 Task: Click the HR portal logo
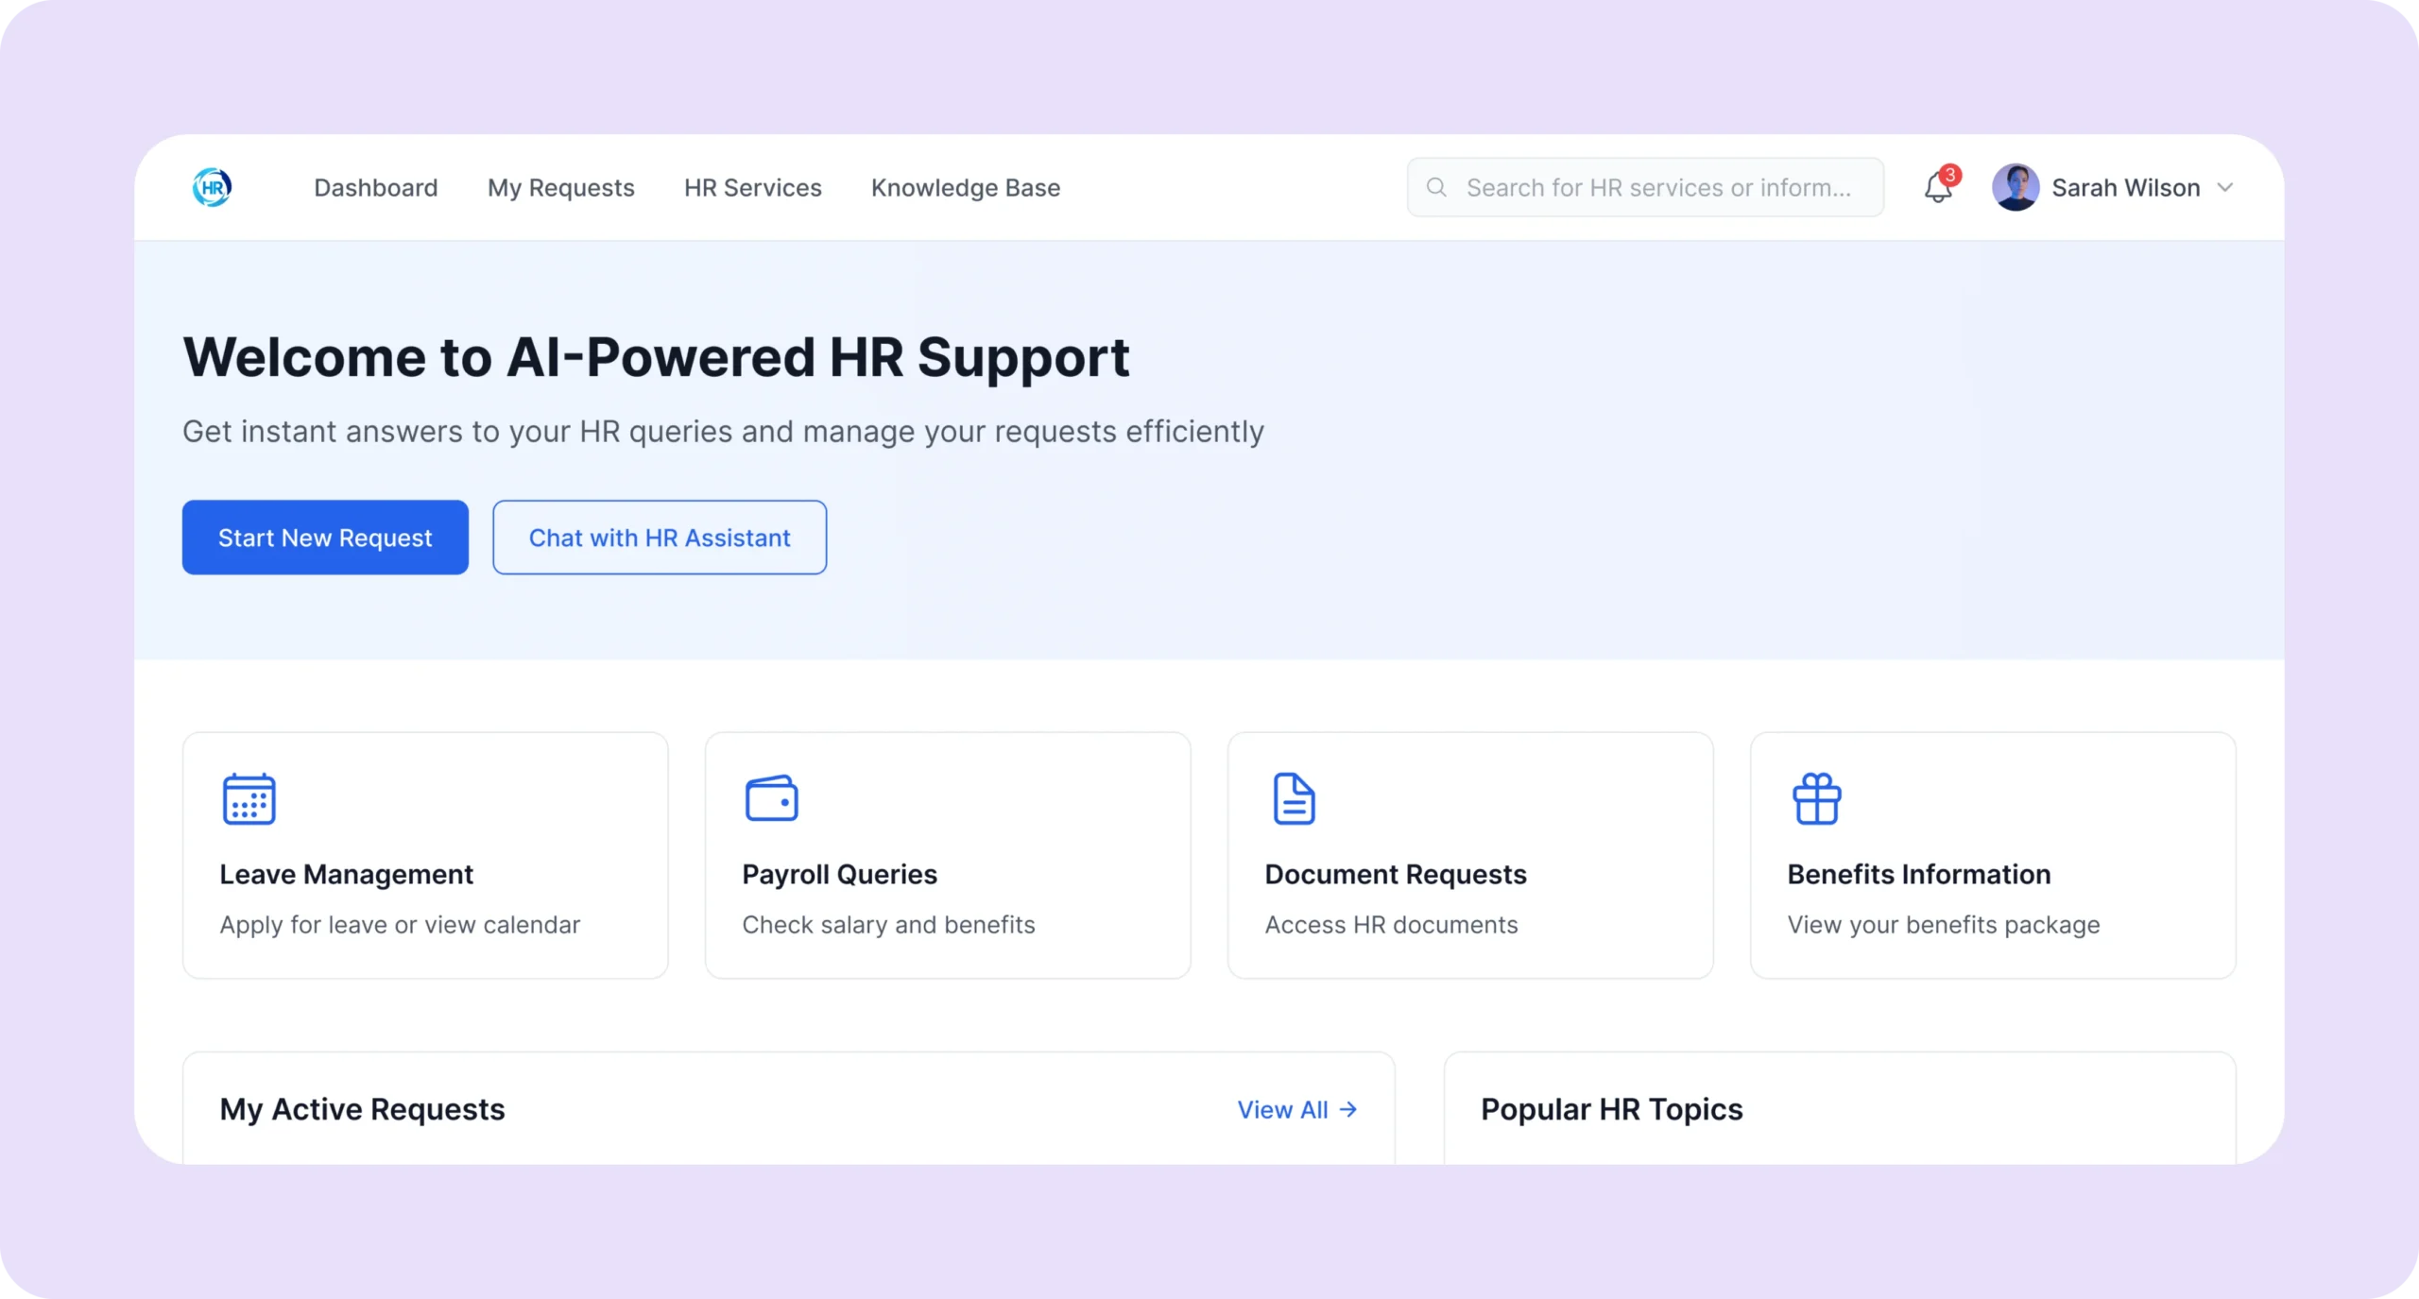pos(212,187)
